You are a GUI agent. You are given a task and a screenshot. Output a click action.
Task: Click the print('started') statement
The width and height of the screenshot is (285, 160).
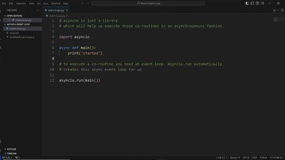(85, 53)
